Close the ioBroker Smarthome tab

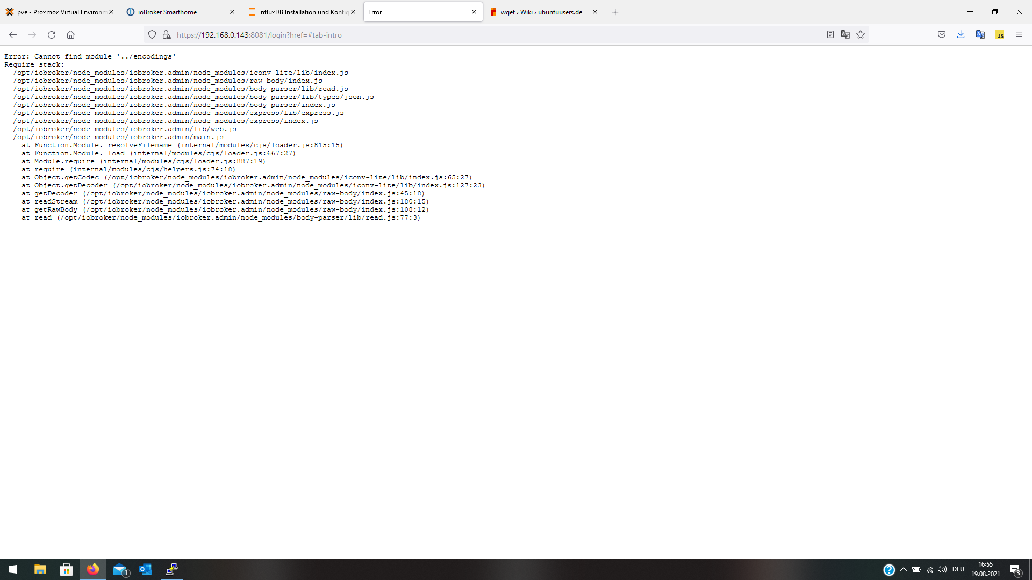[232, 12]
